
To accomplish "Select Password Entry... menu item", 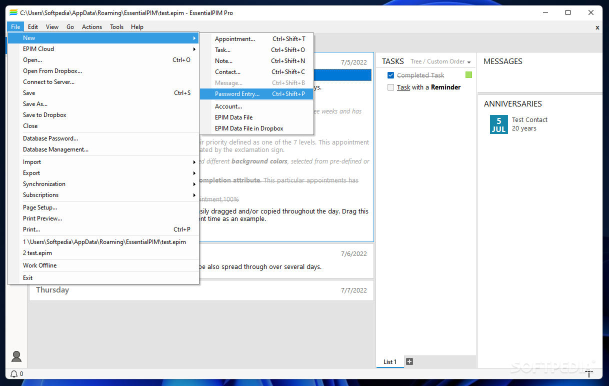I will point(256,94).
